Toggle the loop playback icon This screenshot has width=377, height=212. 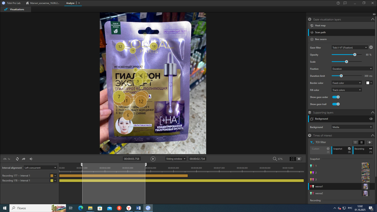17,159
